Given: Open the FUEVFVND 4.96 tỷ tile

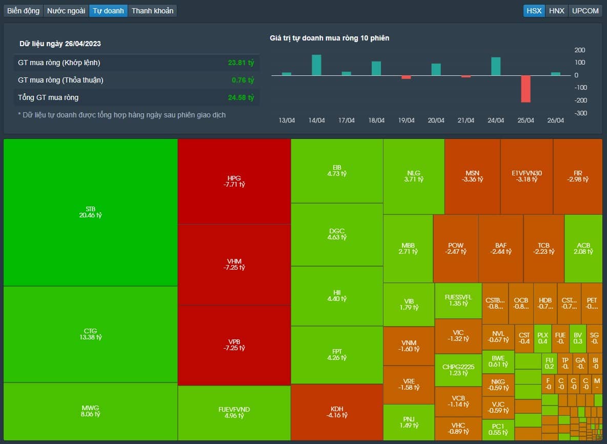Looking at the screenshot, I should point(234,413).
